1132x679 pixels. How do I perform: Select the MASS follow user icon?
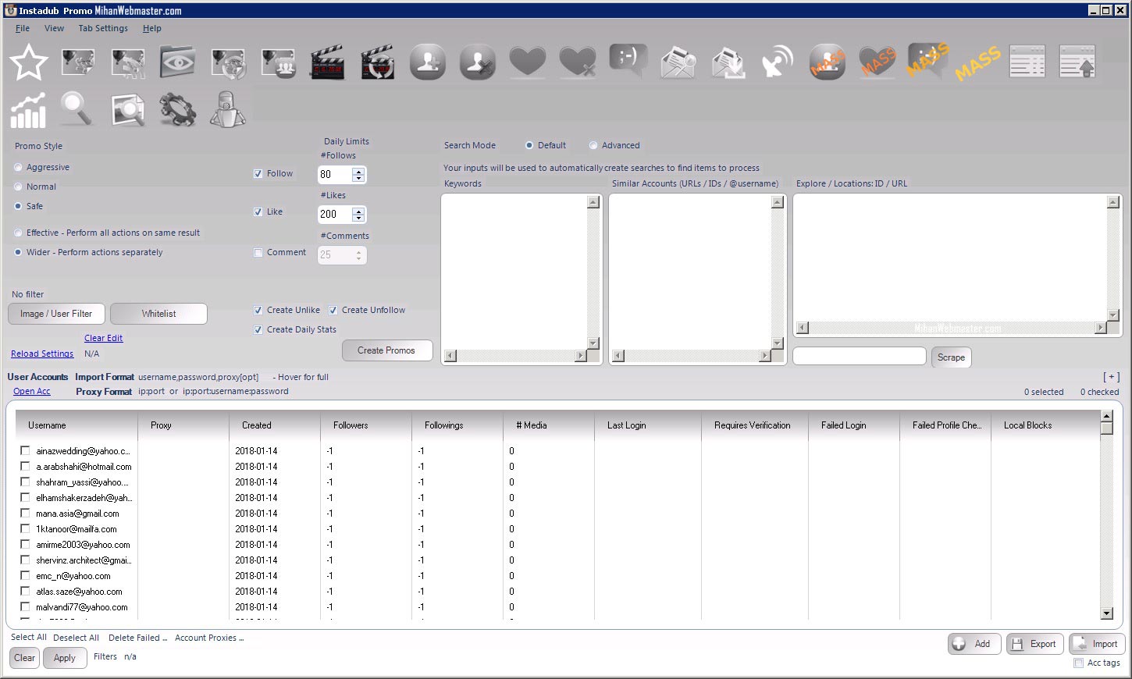[828, 62]
